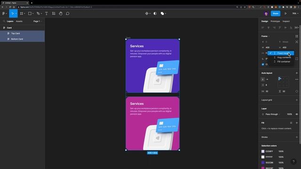Click Auto layout plus button

pos(297,73)
